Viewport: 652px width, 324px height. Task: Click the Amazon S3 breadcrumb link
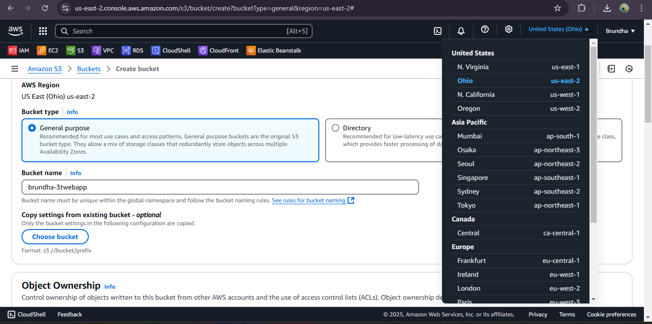click(x=45, y=69)
